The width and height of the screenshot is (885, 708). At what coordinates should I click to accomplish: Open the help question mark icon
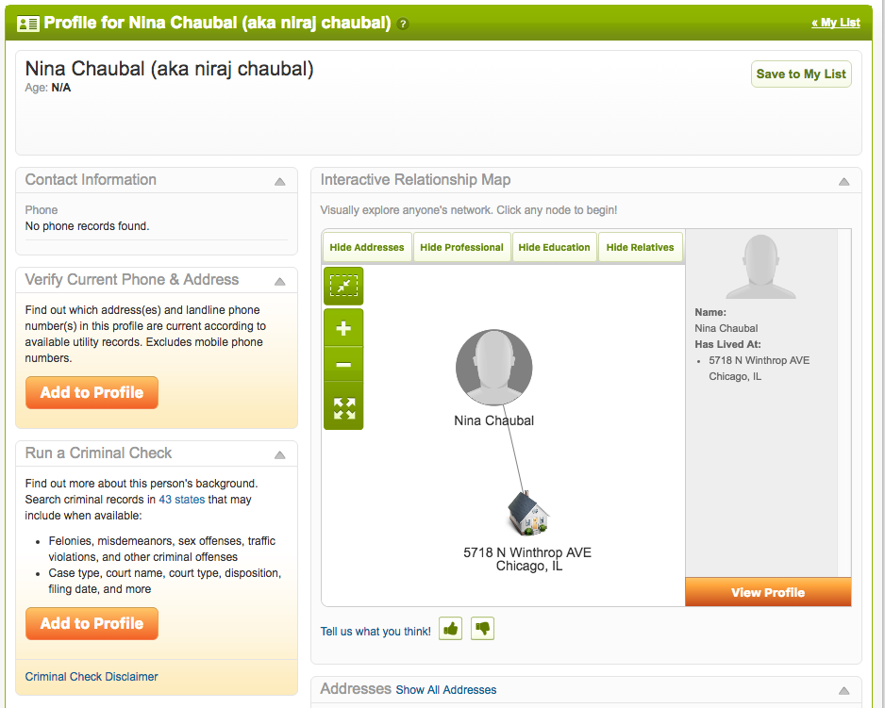coord(403,24)
